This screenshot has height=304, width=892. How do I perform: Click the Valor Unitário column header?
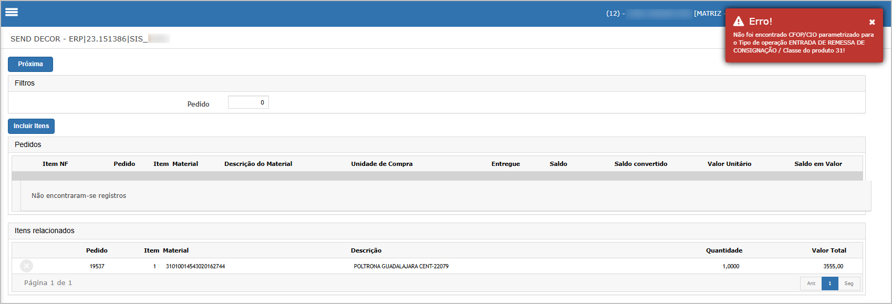[x=730, y=164]
